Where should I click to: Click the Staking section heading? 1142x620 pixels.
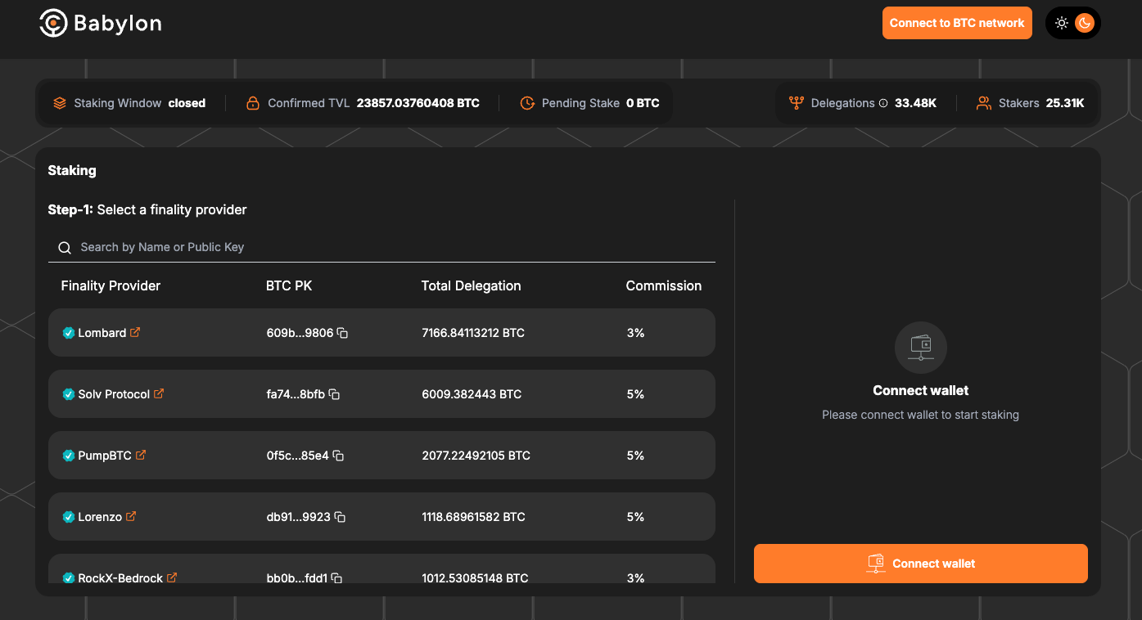(72, 171)
